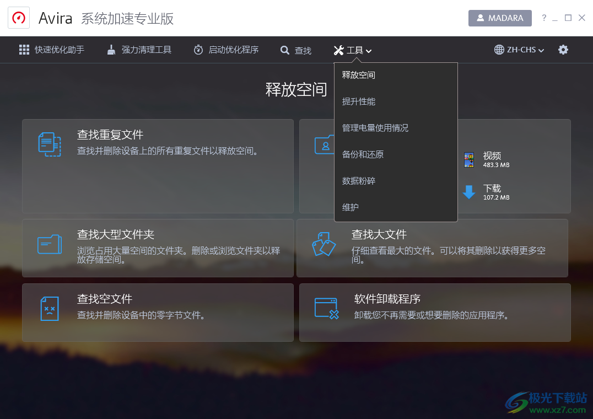593x419 pixels.
Task: Open settings via the gear icon
Action: point(563,50)
